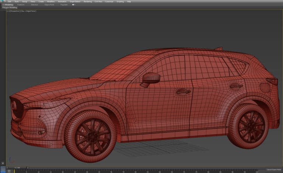Screen dimensions: 283x173
Task: Click the 3ds Max application logo
Action: coord(3,1)
